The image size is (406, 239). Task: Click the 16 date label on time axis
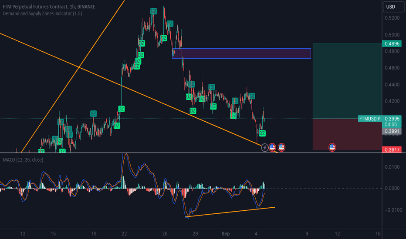378,234
